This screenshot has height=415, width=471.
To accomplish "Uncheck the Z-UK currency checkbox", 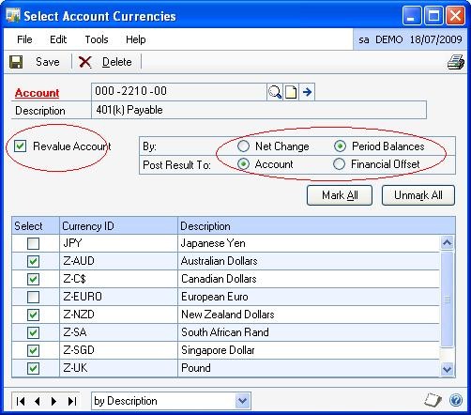I will 33,368.
